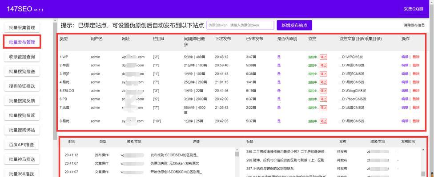Delete the 3.织梦 site entry
This screenshot has height=177, width=434.
[x=416, y=74]
